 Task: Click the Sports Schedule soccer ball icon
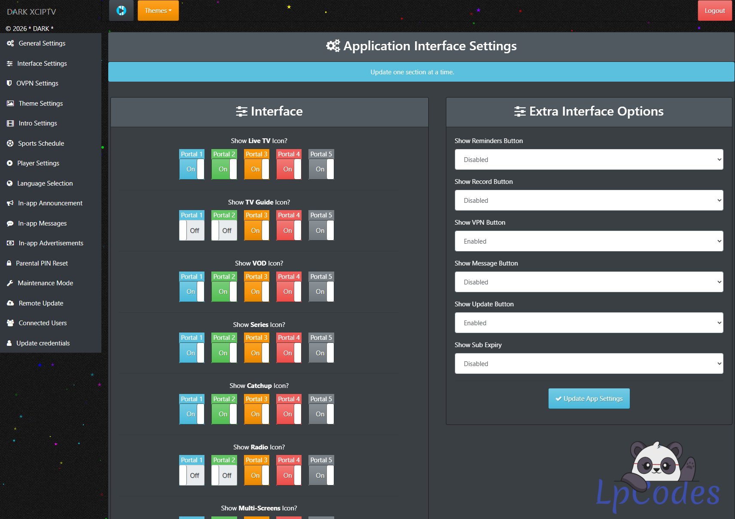point(10,143)
